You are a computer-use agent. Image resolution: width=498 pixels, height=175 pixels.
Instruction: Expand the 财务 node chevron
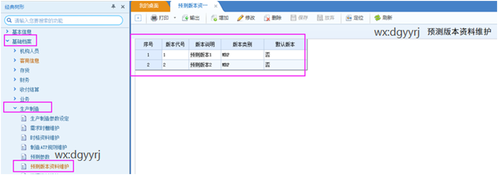coord(15,79)
